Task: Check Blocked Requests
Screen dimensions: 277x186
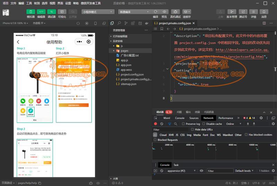Action: click(x=155, y=140)
